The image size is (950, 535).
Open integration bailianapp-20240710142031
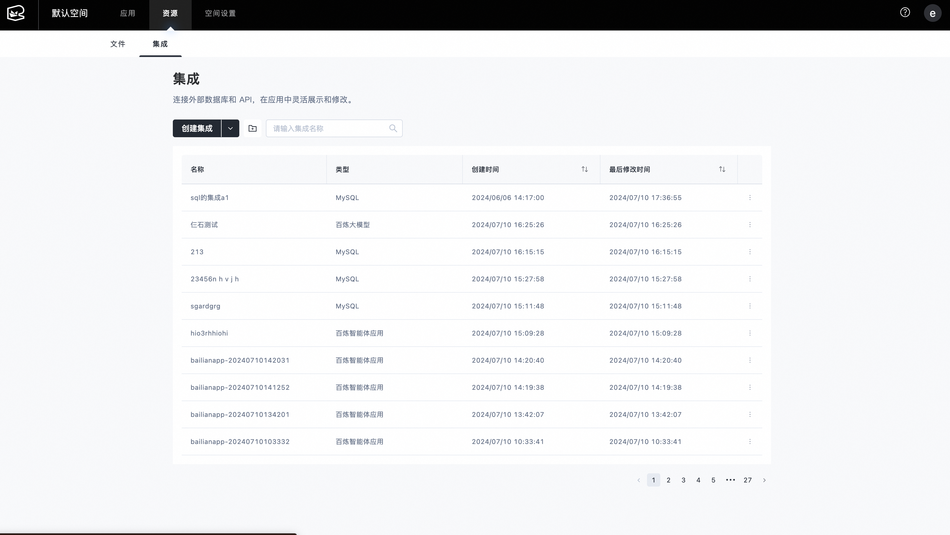(x=240, y=360)
